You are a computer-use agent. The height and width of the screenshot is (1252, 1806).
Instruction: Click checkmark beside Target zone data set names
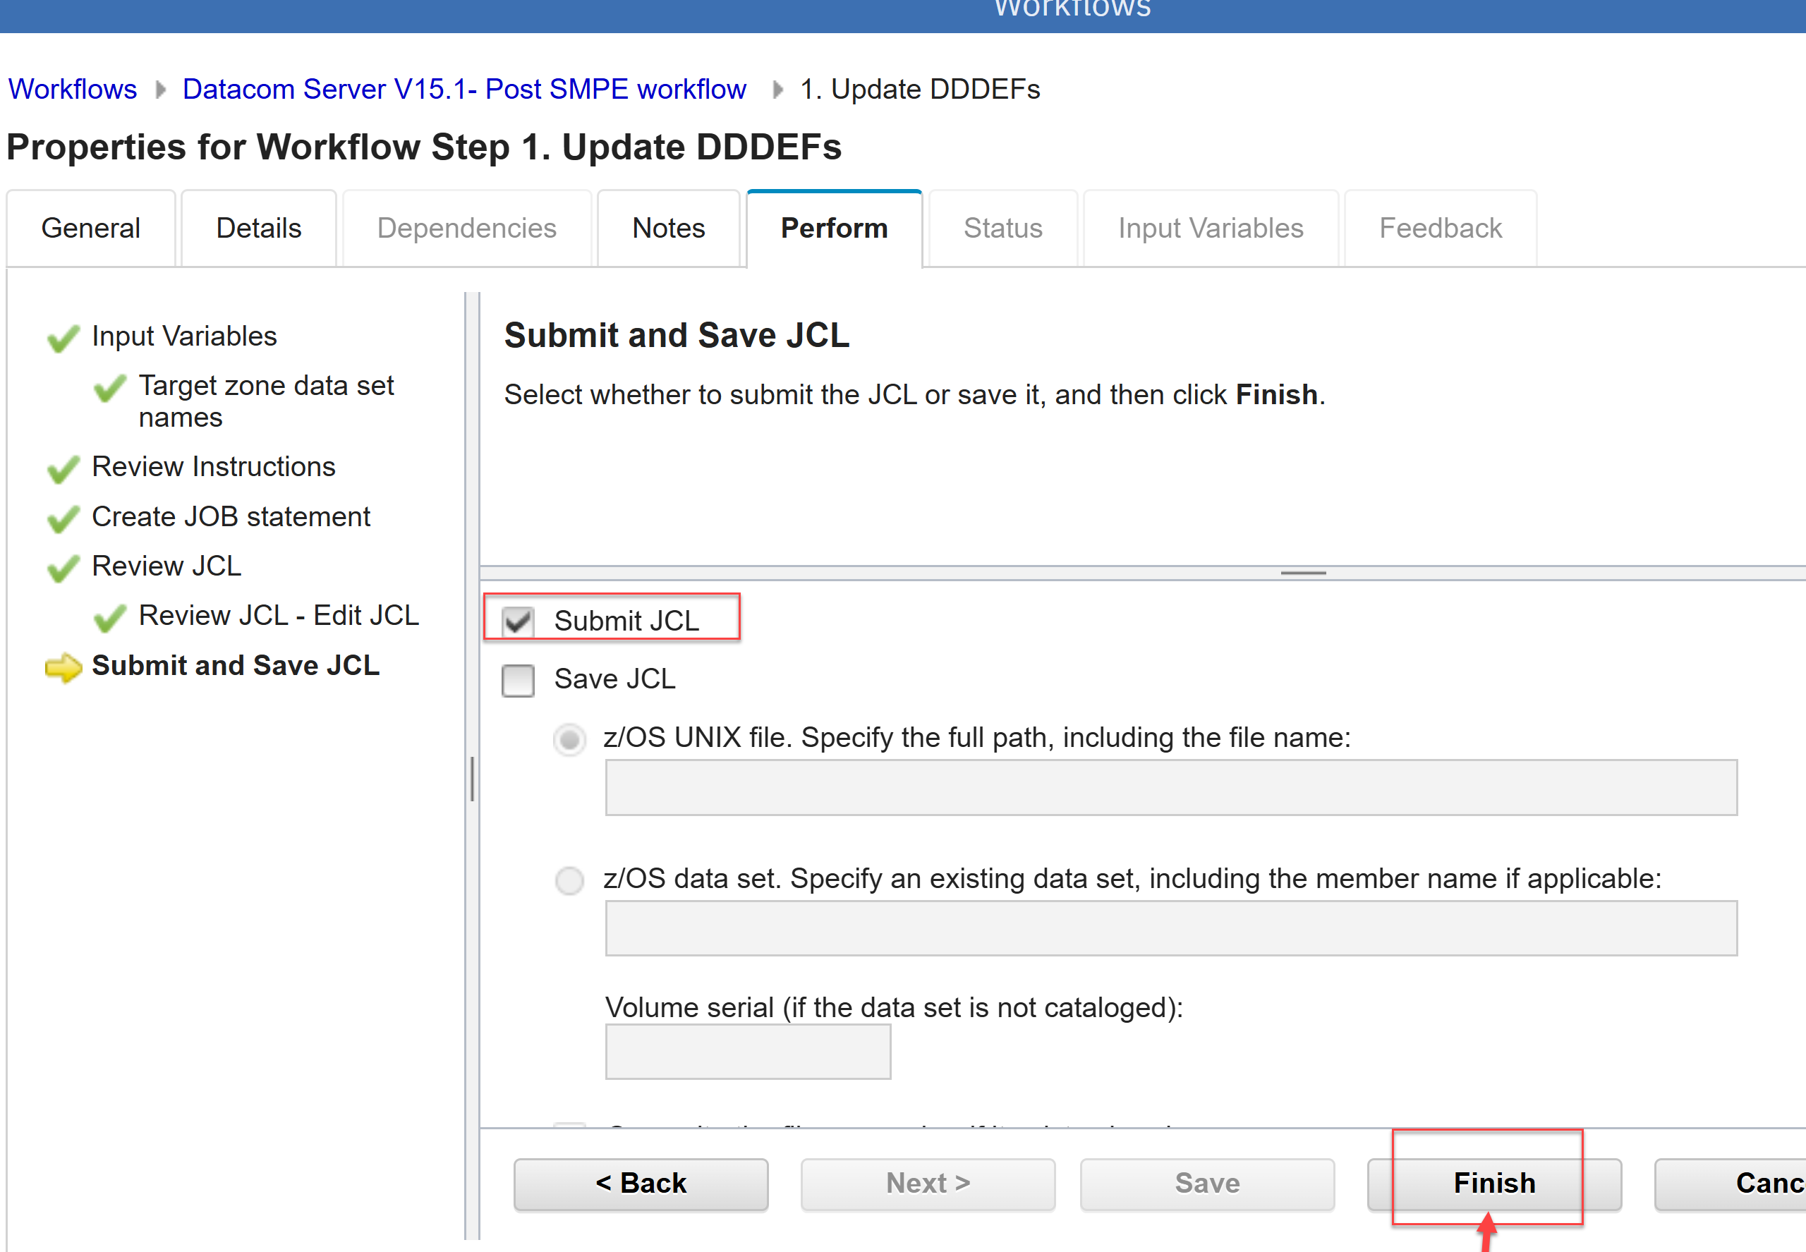click(x=110, y=389)
